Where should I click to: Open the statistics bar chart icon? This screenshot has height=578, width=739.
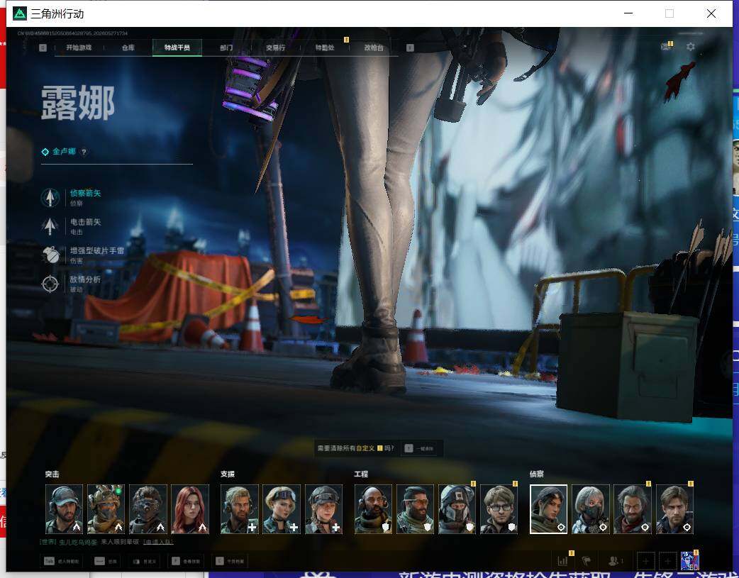562,561
